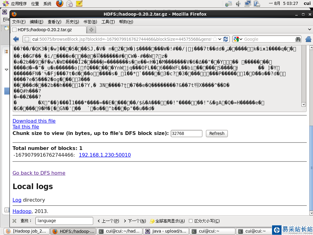Image resolution: width=313 pixels, height=235 pixels.
Task: Open the network connection tray icon
Action: (x=228, y=4)
